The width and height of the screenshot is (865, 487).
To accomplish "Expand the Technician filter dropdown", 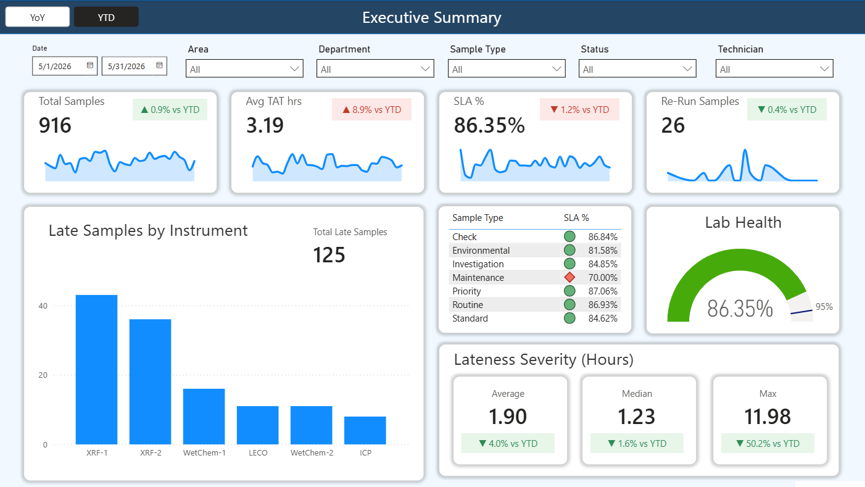I will 774,69.
